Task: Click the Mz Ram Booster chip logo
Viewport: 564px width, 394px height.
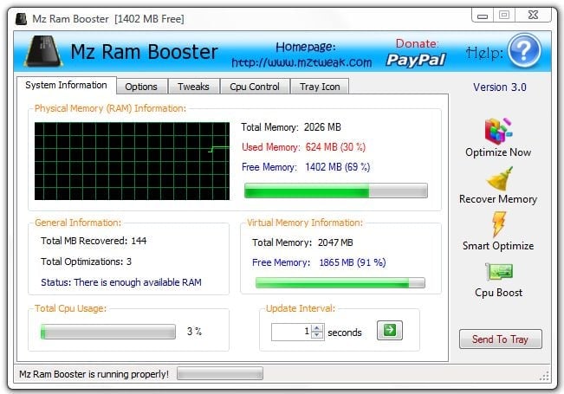Action: coord(43,51)
